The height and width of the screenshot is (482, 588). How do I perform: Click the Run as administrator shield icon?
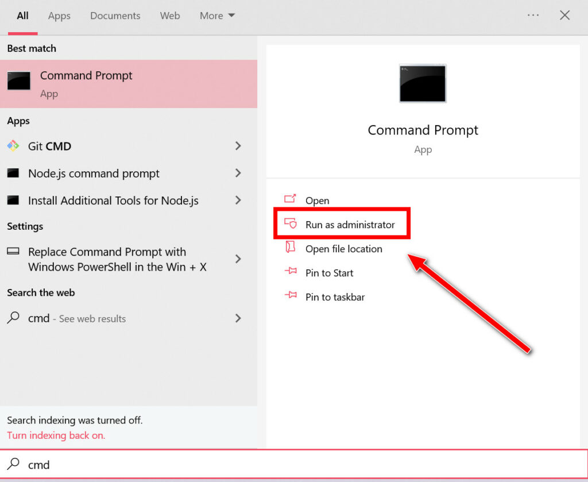coord(291,224)
